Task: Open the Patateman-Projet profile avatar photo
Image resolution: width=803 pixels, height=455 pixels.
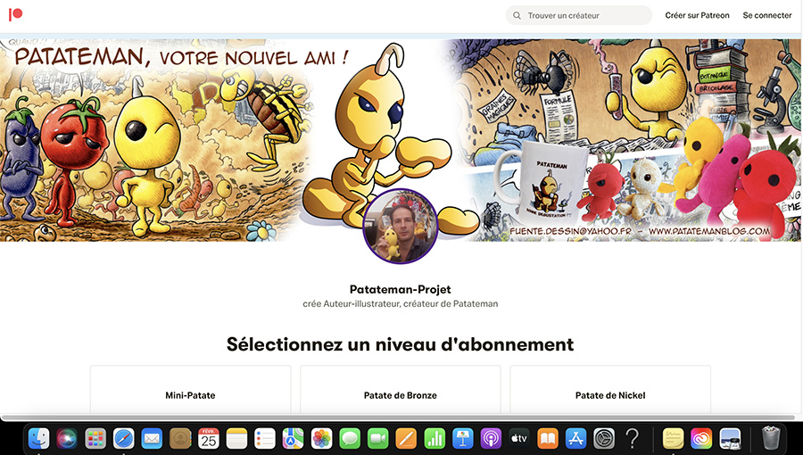Action: (x=401, y=227)
